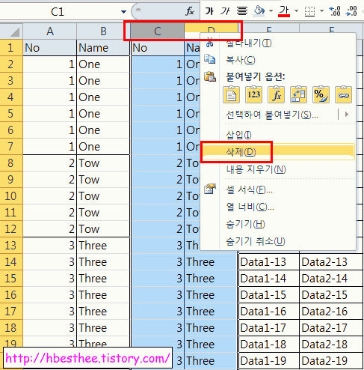
Task: Click the Paste Formulas fx icon
Action: click(276, 94)
